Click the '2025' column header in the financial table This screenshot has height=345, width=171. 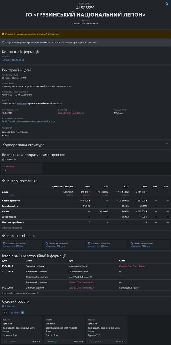[87, 186]
